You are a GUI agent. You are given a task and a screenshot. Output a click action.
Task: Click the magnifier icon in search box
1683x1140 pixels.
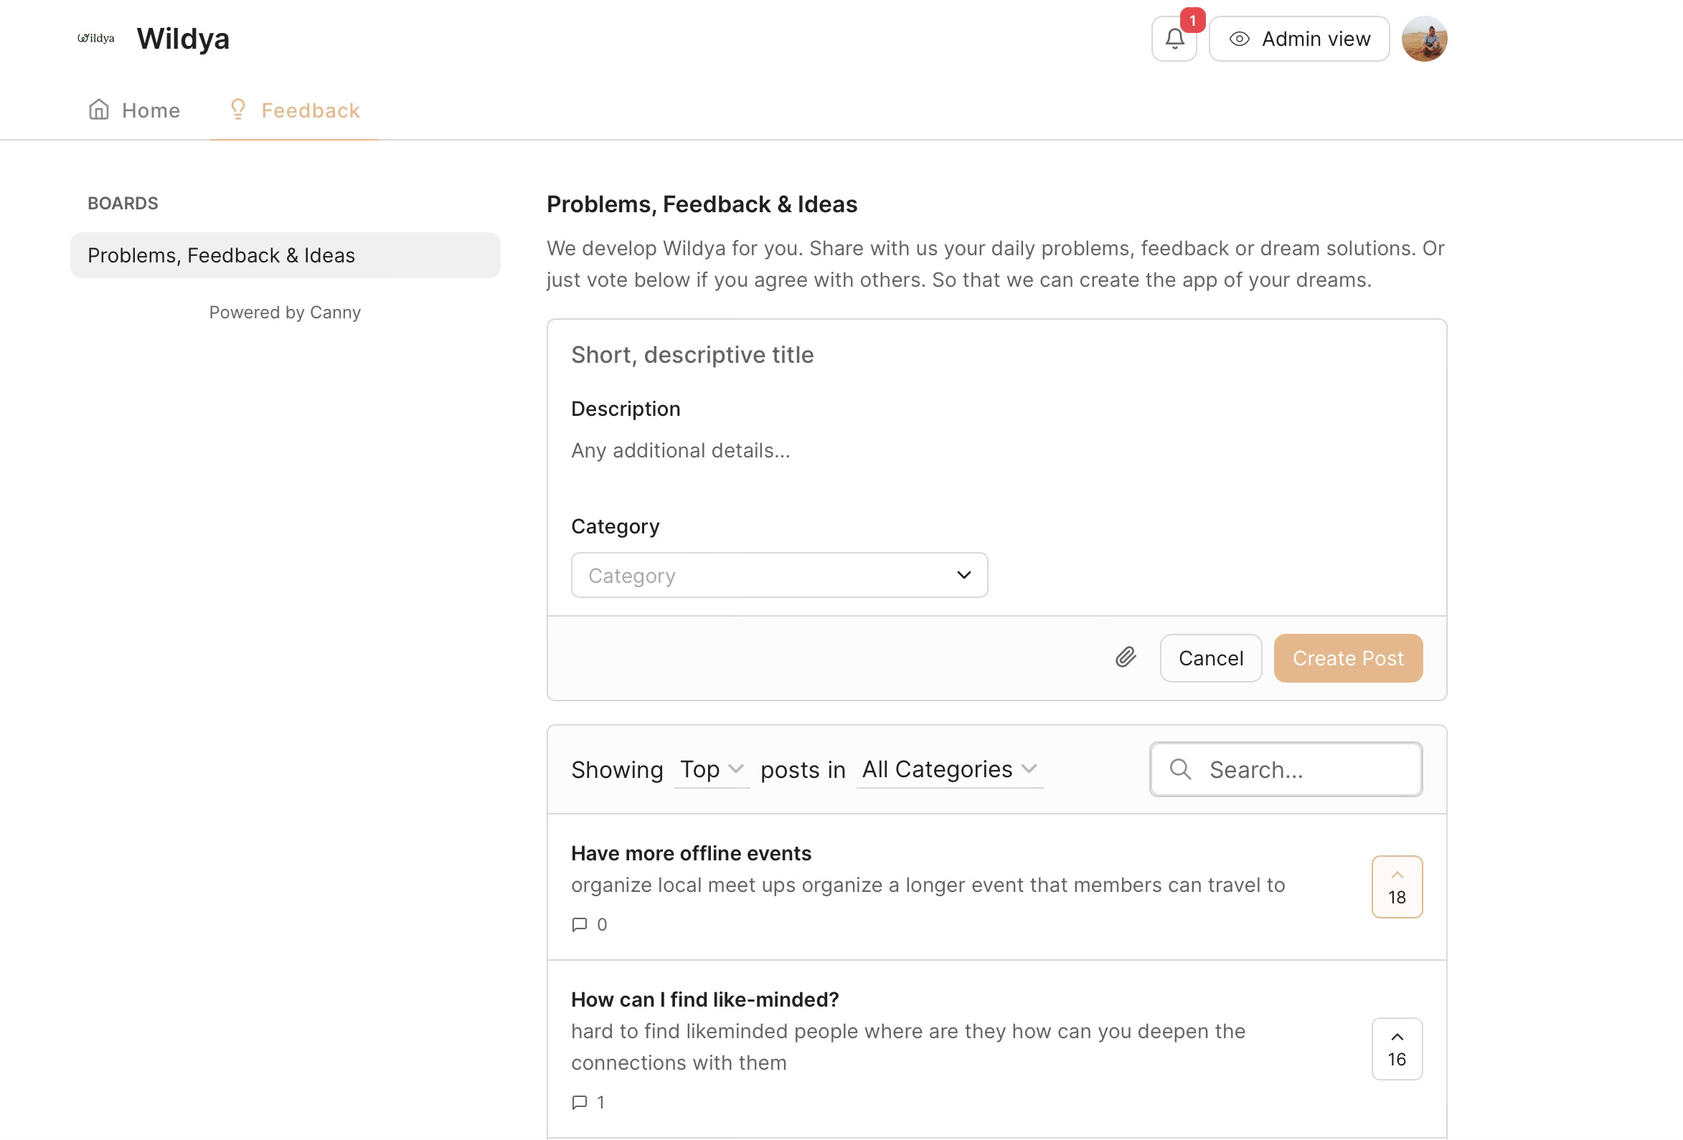tap(1180, 769)
